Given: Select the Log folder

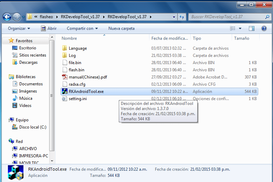Looking at the screenshot, I should click(159, 56).
